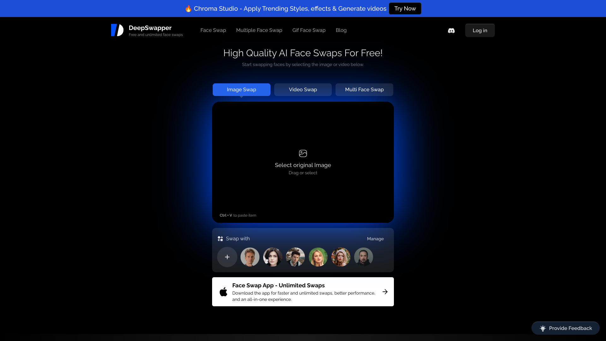
Task: Click the Log in button
Action: 480,30
